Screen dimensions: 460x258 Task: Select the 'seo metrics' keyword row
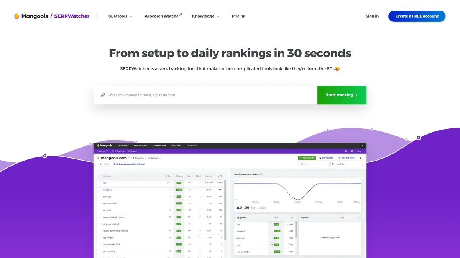161,238
